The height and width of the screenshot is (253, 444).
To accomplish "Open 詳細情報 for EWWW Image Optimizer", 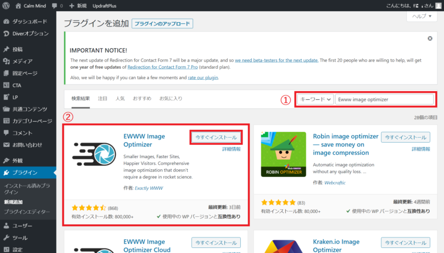I will coord(231,149).
